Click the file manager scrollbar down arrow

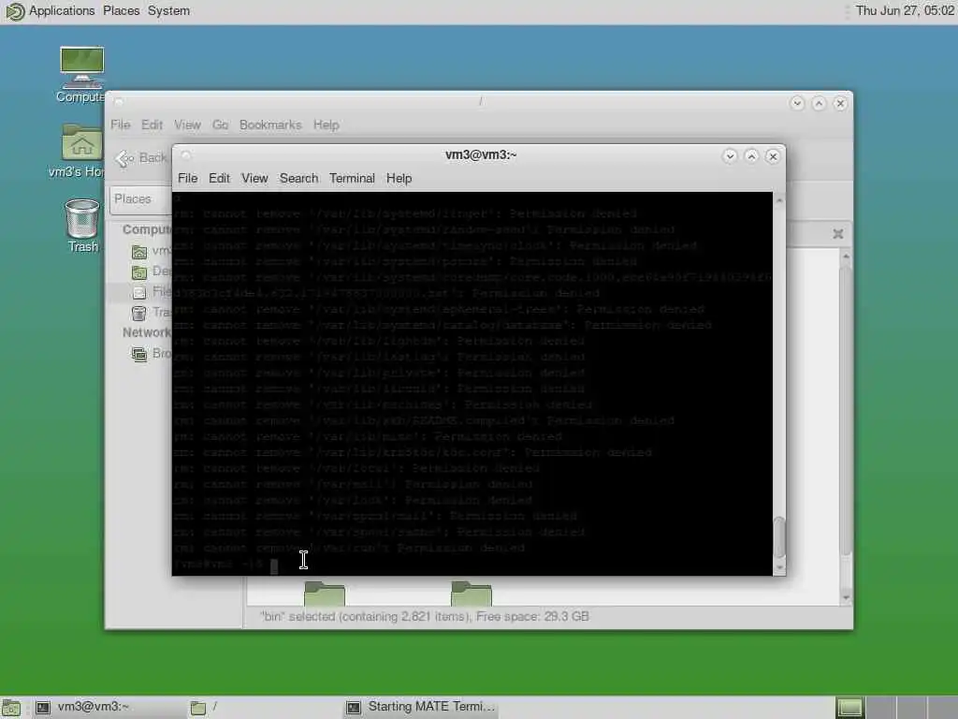coord(846,597)
